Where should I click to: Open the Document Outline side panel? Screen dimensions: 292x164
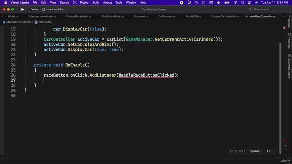(x=289, y=66)
